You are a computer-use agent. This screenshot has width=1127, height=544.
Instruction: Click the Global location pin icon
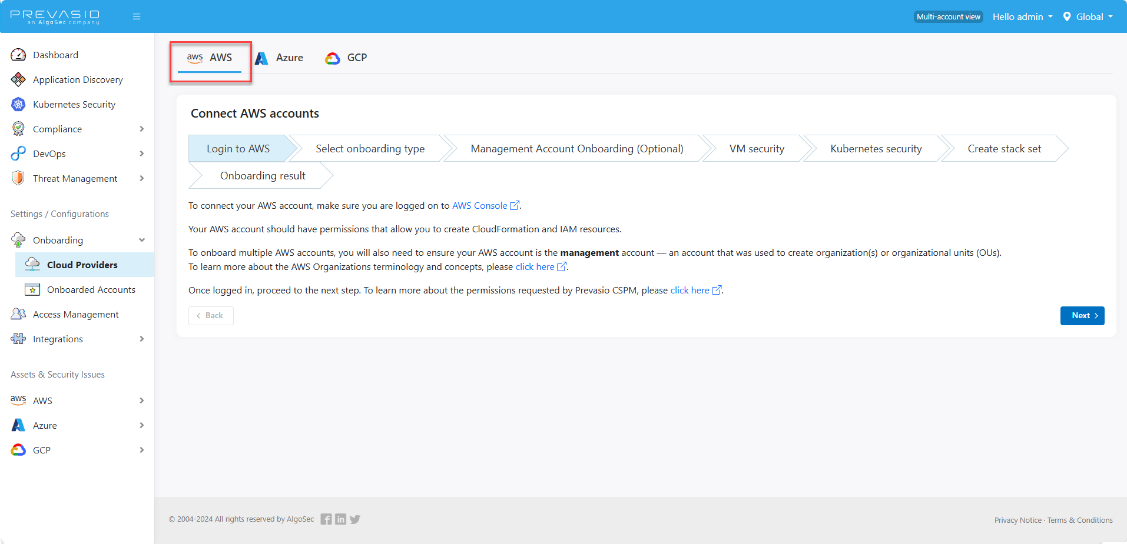[x=1067, y=16]
